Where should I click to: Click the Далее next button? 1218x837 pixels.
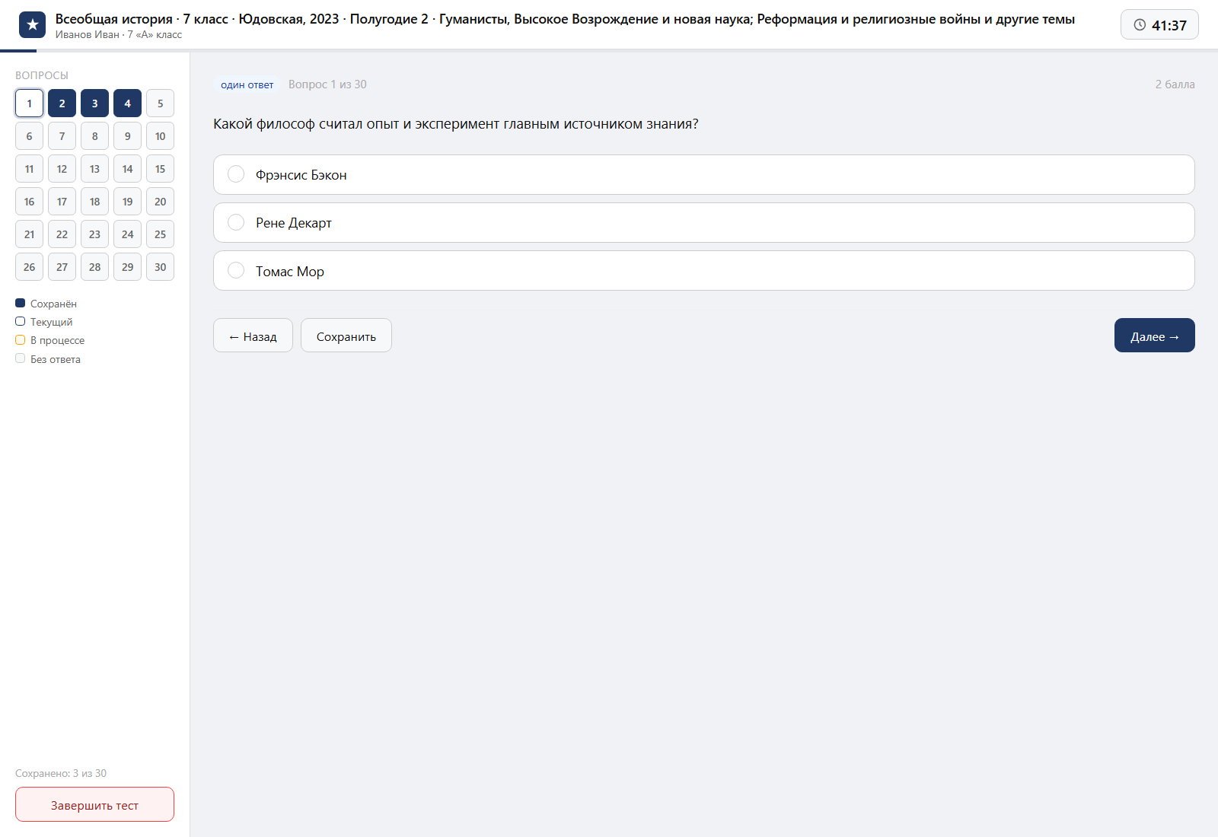1154,336
